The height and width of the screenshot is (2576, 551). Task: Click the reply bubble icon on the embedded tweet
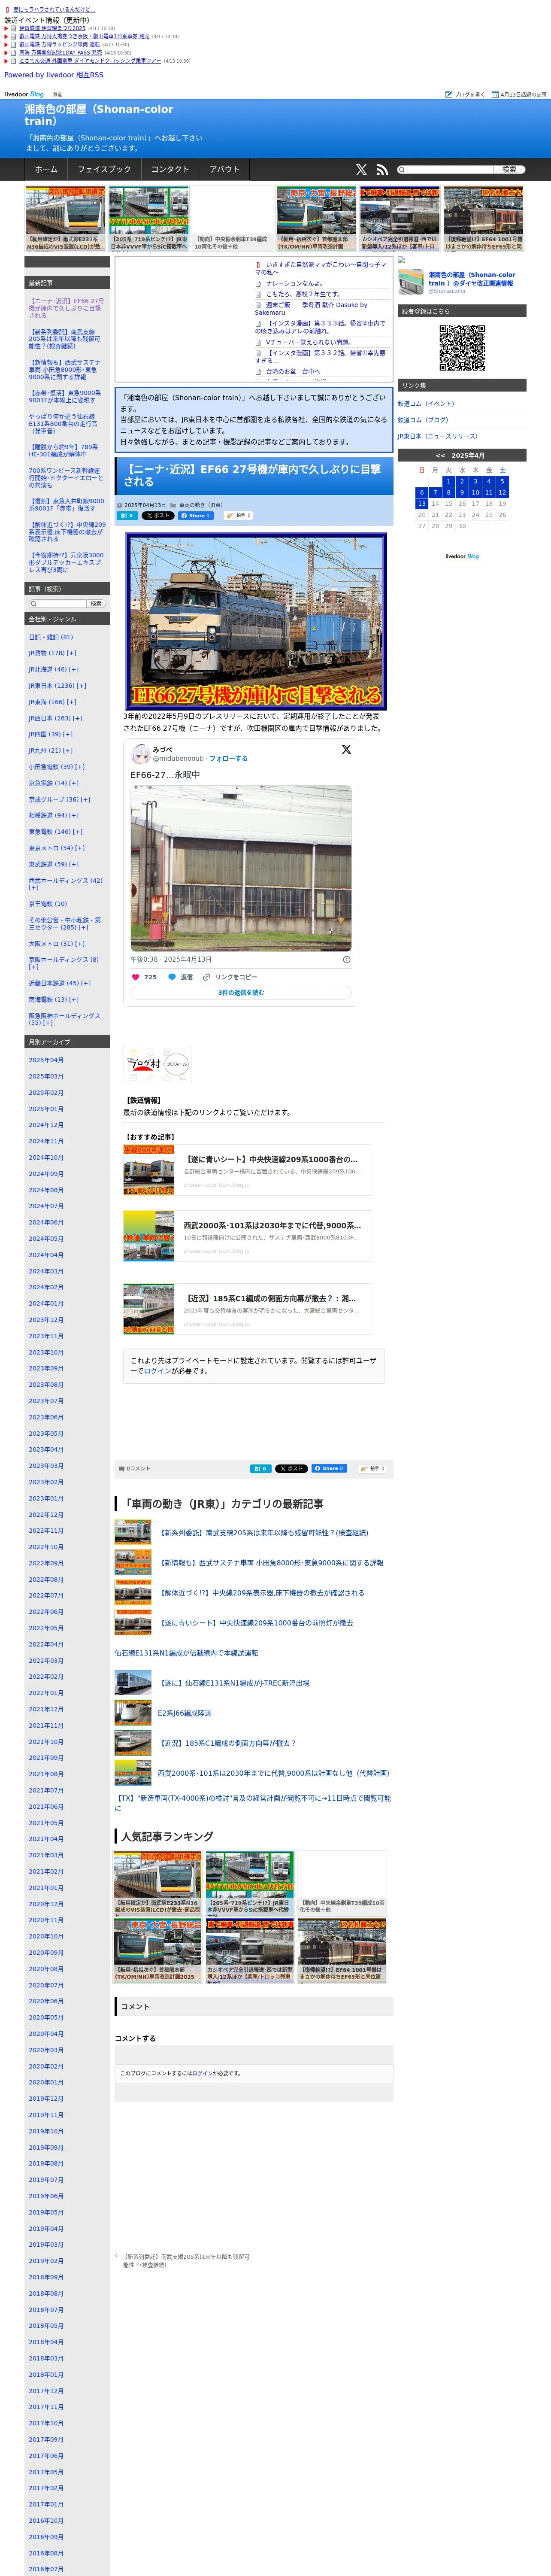tap(172, 977)
